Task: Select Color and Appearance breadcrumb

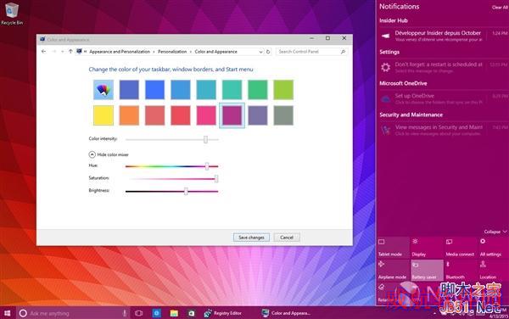Action: (215, 52)
